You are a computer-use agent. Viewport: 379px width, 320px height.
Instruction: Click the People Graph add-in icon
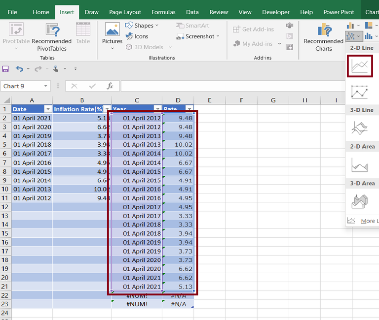(x=290, y=47)
